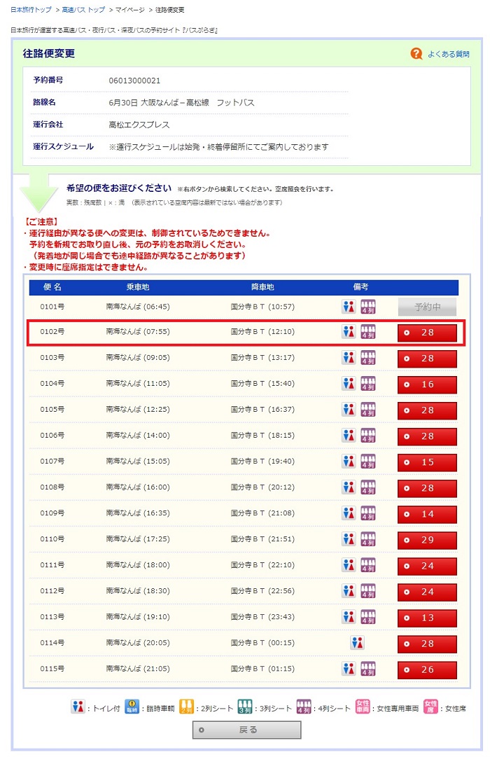Click 4列 seat icon in 0115号 row
This screenshot has height=757, width=490.
pyautogui.click(x=368, y=669)
